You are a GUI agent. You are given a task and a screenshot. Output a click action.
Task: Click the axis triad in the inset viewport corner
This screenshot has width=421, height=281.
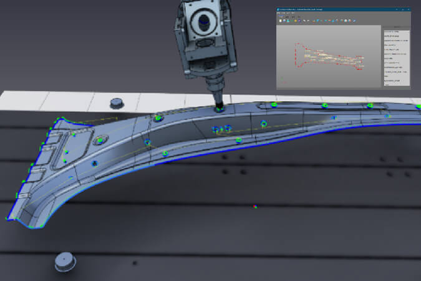tap(283, 80)
